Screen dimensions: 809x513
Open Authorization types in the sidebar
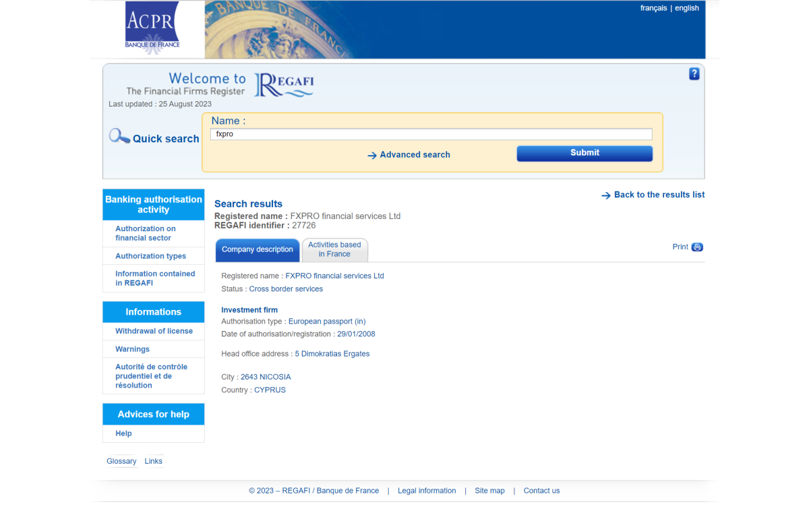[150, 256]
